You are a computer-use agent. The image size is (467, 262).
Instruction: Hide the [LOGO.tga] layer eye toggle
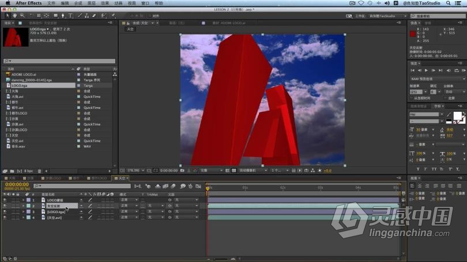tap(5, 212)
